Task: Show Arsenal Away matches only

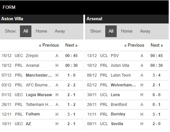Action: [145, 31]
